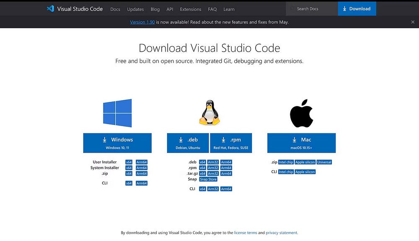The height and width of the screenshot is (241, 419).
Task: Select Apple silicon for Mac .zip
Action: coord(305,162)
